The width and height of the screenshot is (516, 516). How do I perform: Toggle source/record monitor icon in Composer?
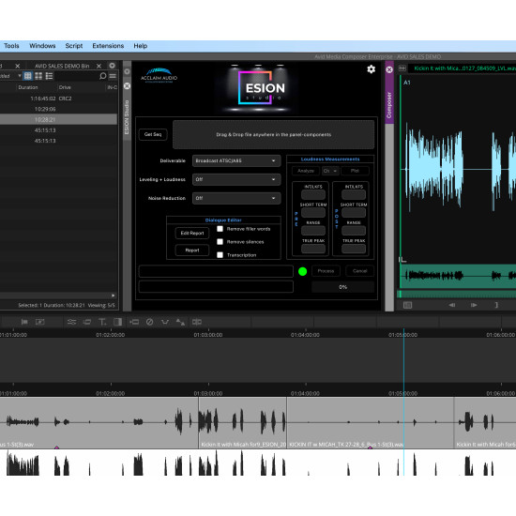pos(402,68)
